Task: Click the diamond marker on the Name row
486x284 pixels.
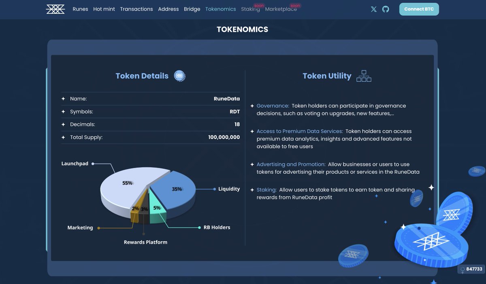Action: 64,99
